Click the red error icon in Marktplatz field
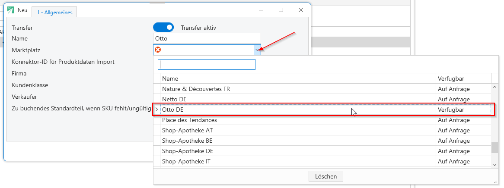The image size is (504, 188). [x=158, y=50]
